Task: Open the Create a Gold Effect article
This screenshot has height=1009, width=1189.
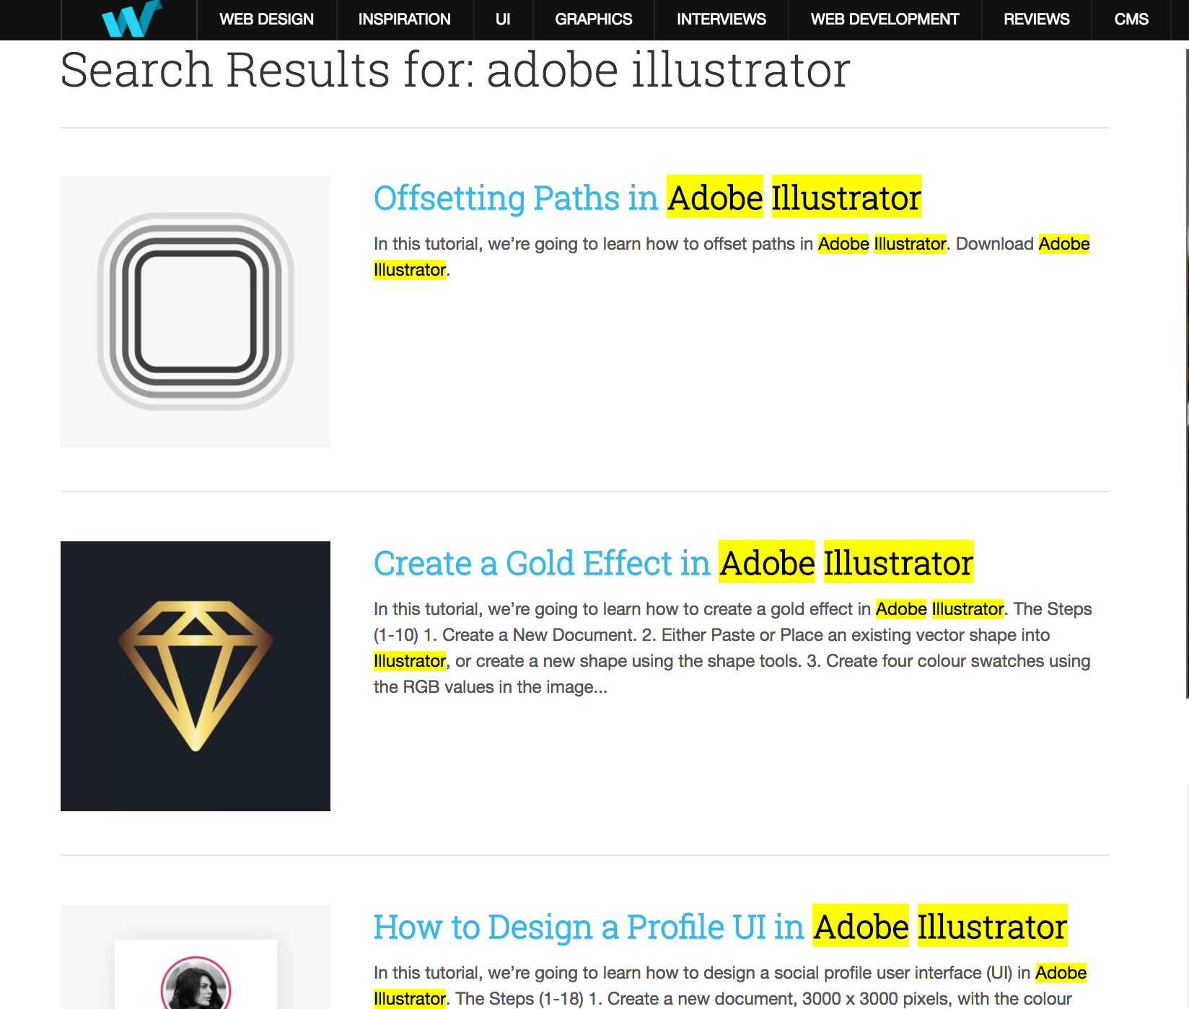Action: pos(672,564)
